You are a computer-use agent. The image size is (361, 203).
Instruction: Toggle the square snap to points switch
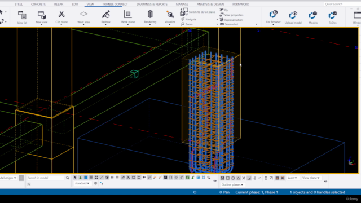pyautogui.click(x=228, y=178)
